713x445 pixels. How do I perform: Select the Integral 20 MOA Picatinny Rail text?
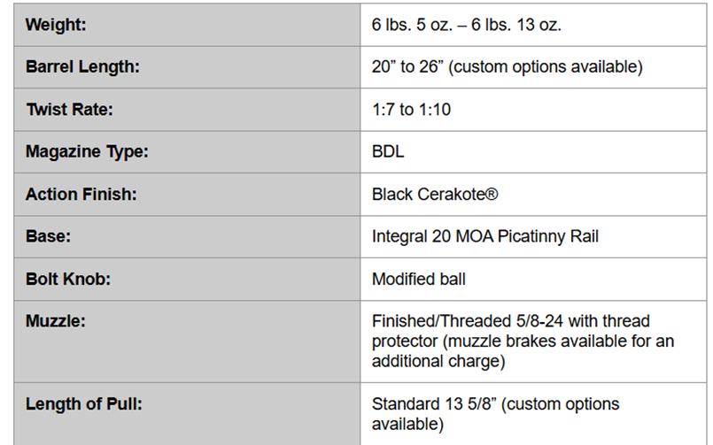[x=486, y=237]
